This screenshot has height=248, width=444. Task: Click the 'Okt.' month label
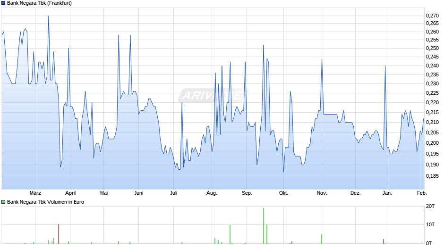(x=283, y=193)
